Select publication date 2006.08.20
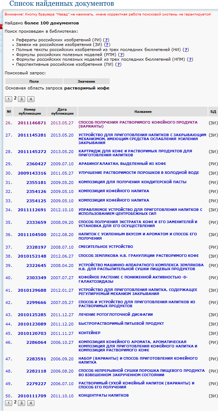Screen dimensions: 218x411 tap(62, 371)
